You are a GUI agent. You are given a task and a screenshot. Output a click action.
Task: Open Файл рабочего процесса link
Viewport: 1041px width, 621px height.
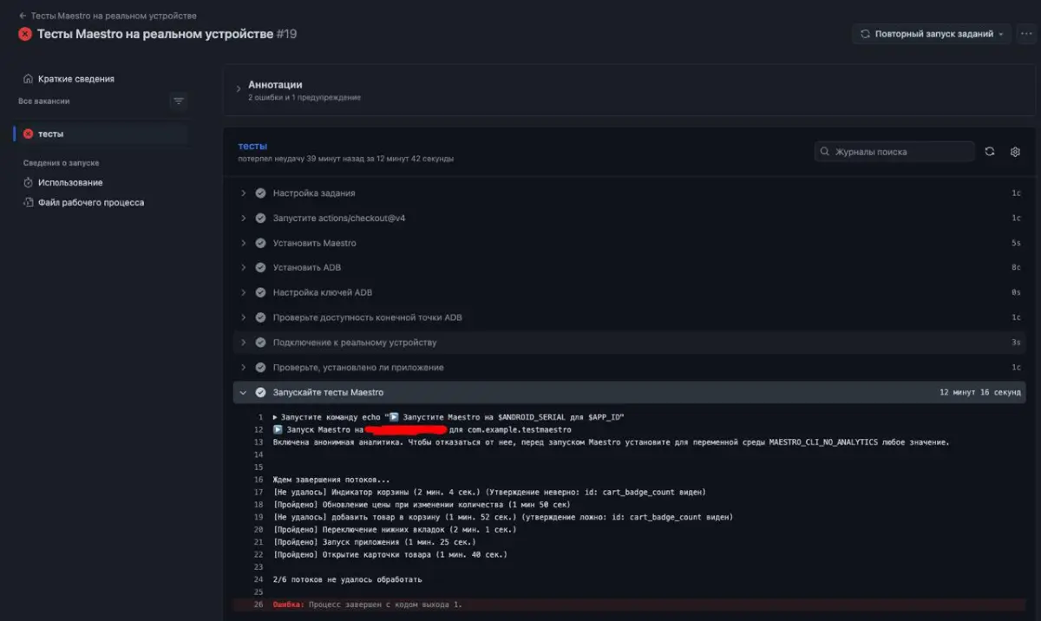pyautogui.click(x=90, y=202)
